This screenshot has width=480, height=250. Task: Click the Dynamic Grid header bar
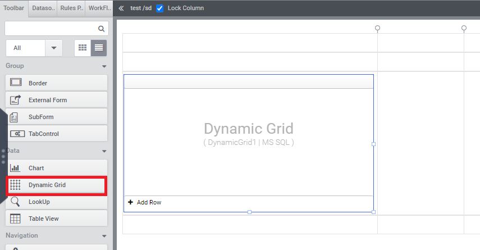249,81
